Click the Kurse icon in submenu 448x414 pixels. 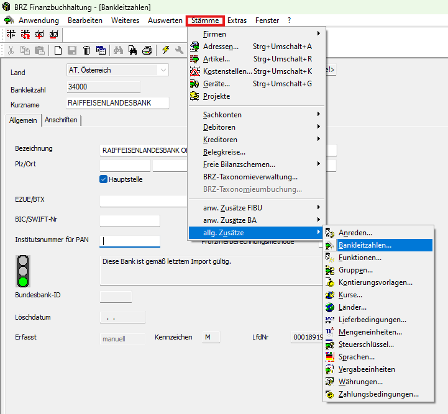(x=330, y=295)
